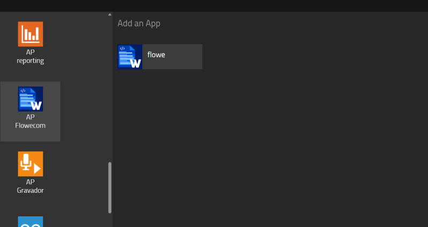The width and height of the screenshot is (428, 227).
Task: Open the AP Gravador microphone icon
Action: 30,164
